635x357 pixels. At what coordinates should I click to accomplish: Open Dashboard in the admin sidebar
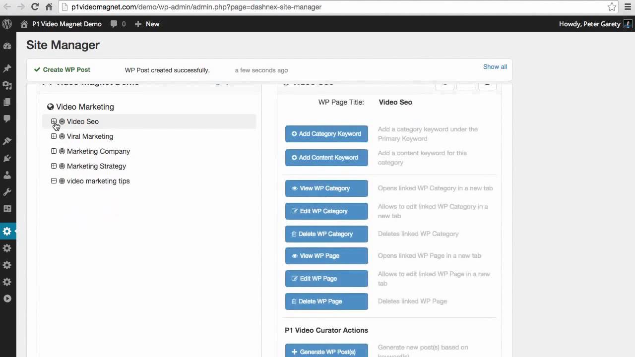point(7,46)
